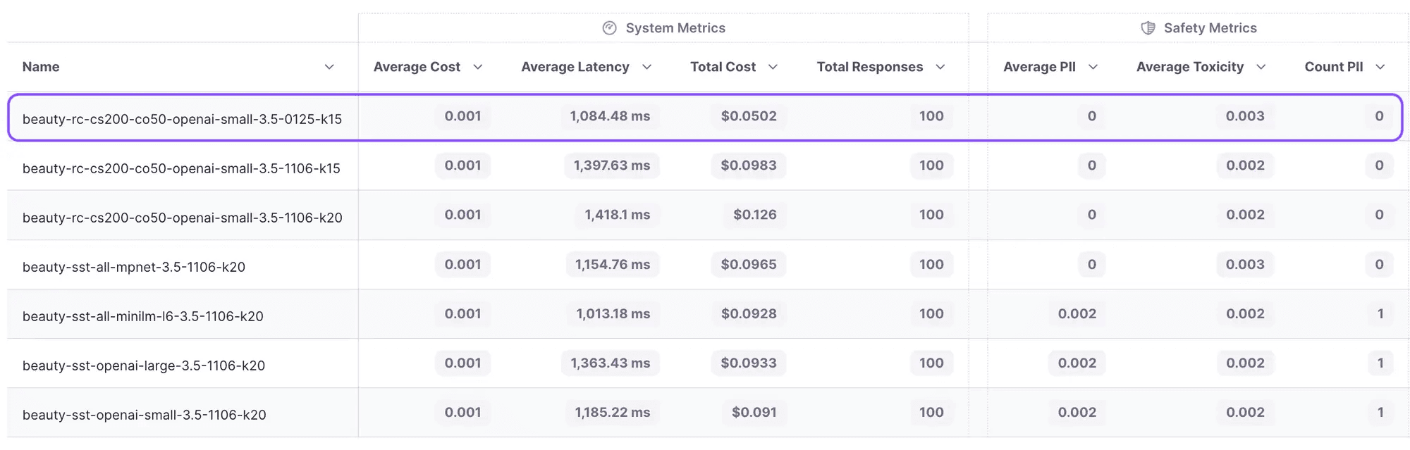Click the 1,397.63 ms latency value
Screen dimensions: 1410x450
click(x=611, y=165)
